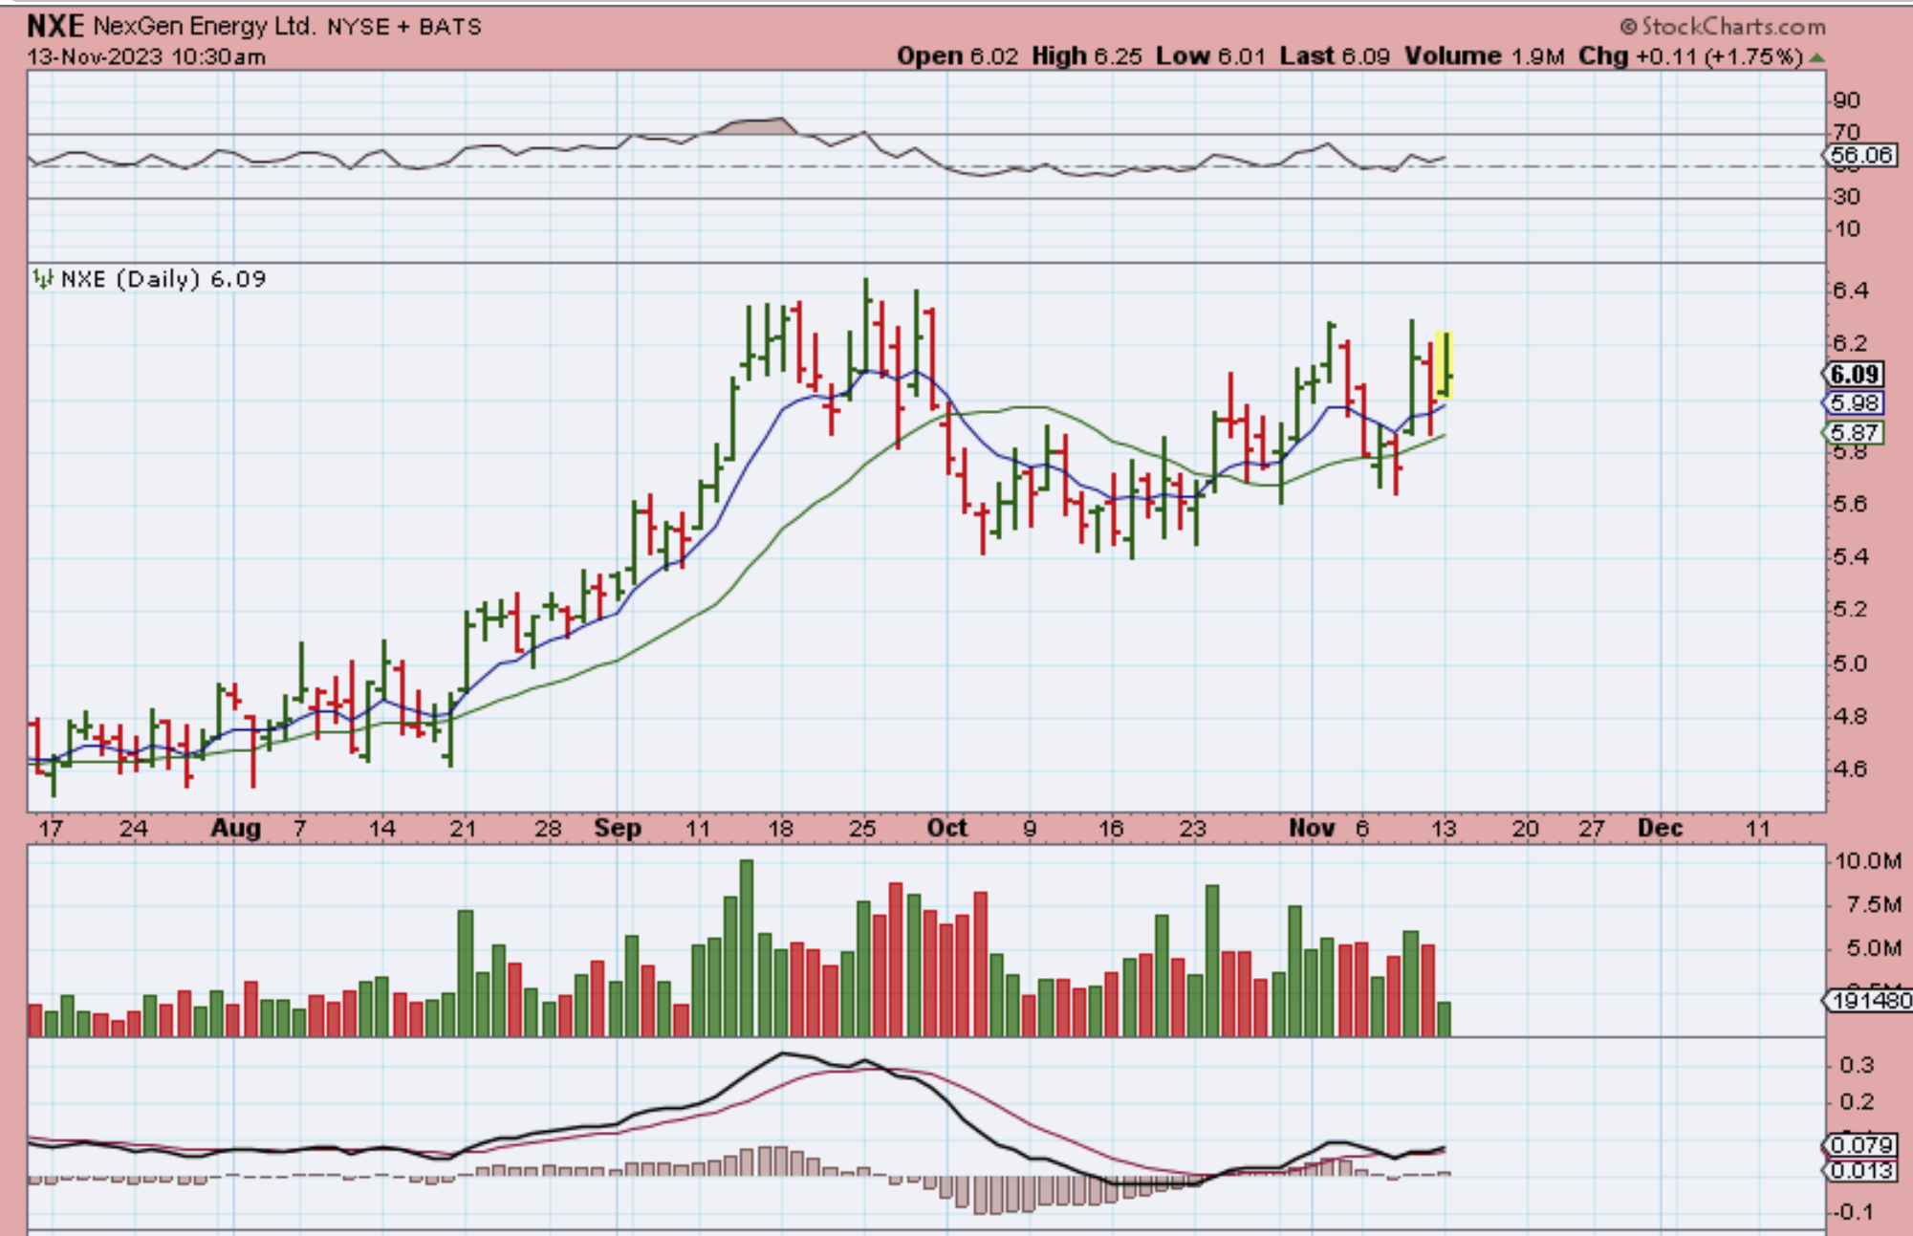The height and width of the screenshot is (1236, 1913).
Task: Click the StockCharts.com copyright watermark
Action: click(1723, 26)
